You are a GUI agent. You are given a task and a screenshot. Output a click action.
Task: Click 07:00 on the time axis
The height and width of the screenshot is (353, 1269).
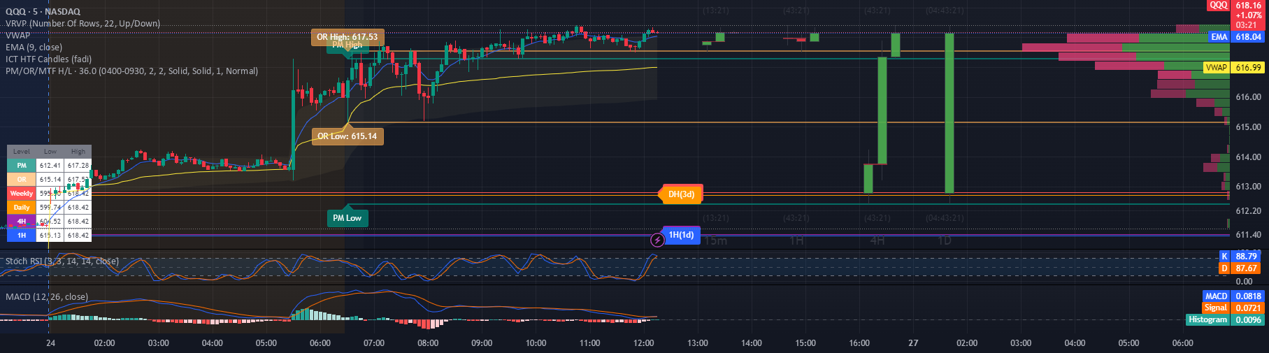374,343
